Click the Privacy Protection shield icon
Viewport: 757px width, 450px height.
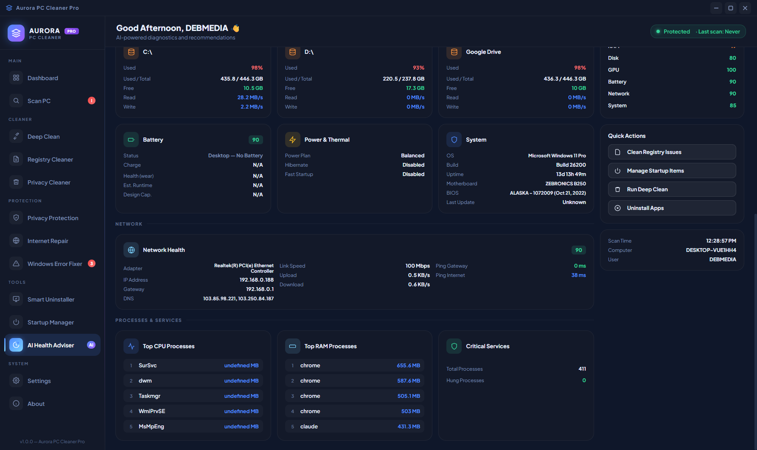click(x=16, y=218)
